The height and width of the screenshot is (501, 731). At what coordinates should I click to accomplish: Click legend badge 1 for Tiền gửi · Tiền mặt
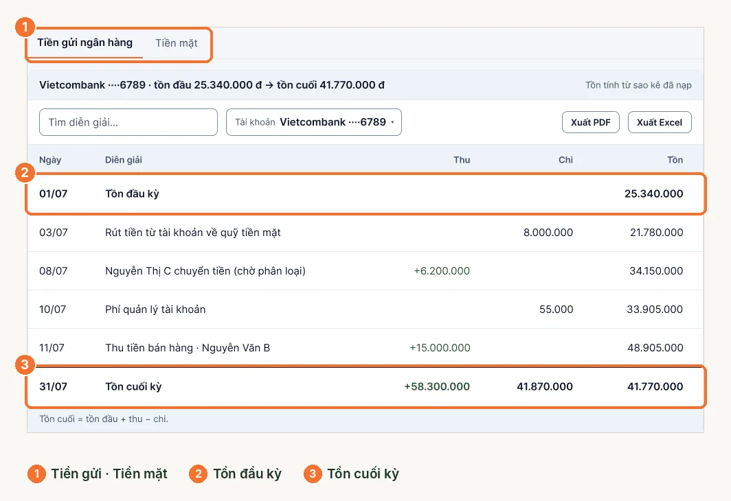(x=36, y=474)
